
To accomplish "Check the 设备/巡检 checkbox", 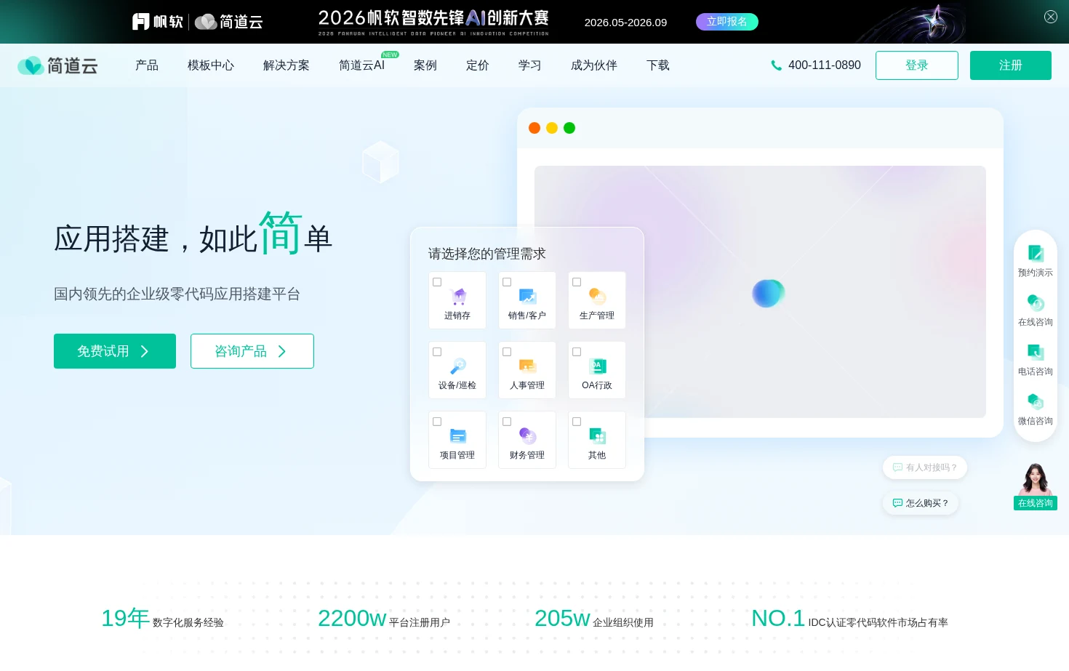I will coord(437,352).
